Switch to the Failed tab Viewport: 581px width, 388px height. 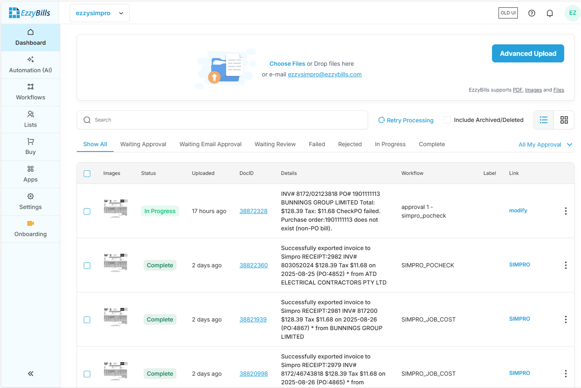[317, 144]
